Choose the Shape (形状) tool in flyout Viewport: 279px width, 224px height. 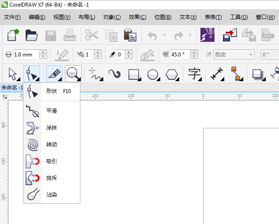coord(51,91)
